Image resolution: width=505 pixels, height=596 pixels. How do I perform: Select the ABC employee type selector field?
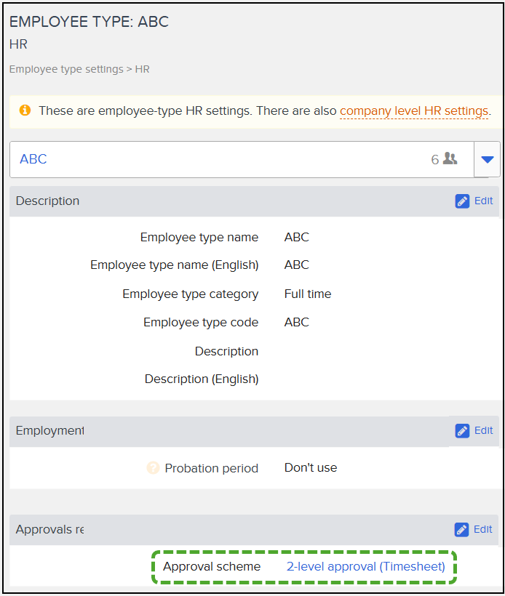click(x=242, y=159)
